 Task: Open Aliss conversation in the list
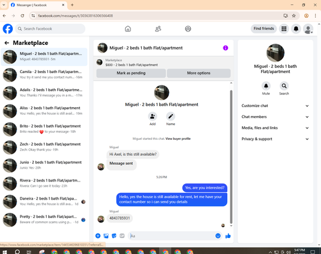pos(44,111)
